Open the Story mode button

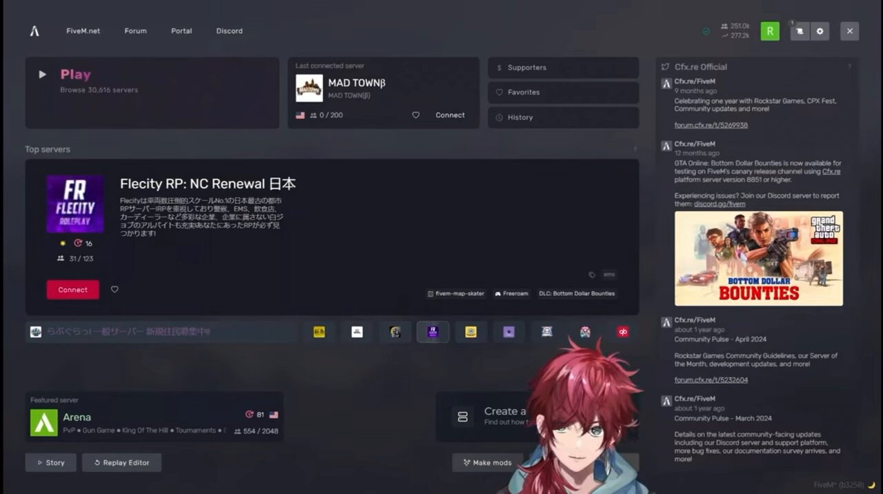51,462
